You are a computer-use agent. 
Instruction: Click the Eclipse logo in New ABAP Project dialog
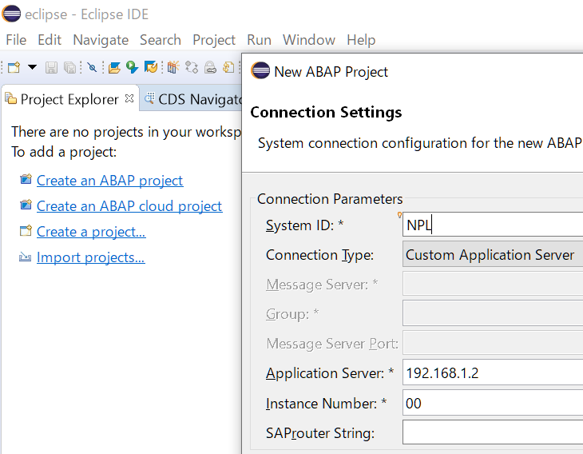(x=260, y=70)
